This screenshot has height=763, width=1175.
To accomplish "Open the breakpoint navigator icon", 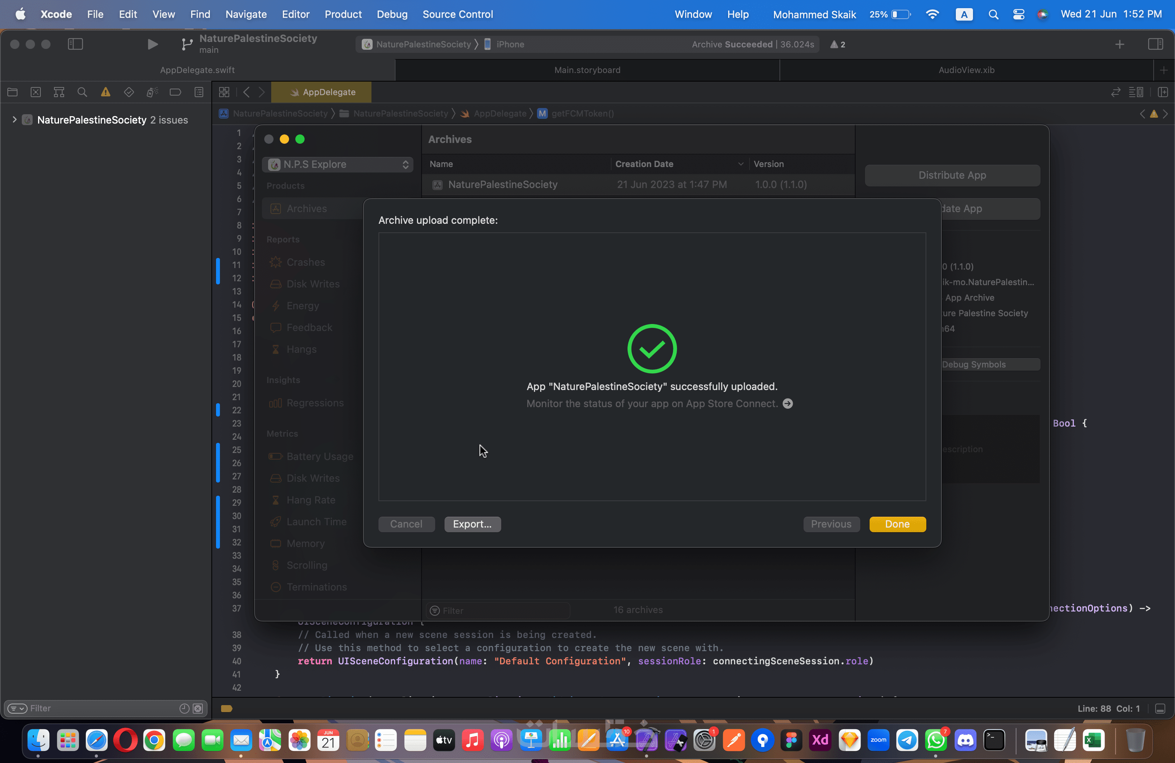I will [175, 92].
